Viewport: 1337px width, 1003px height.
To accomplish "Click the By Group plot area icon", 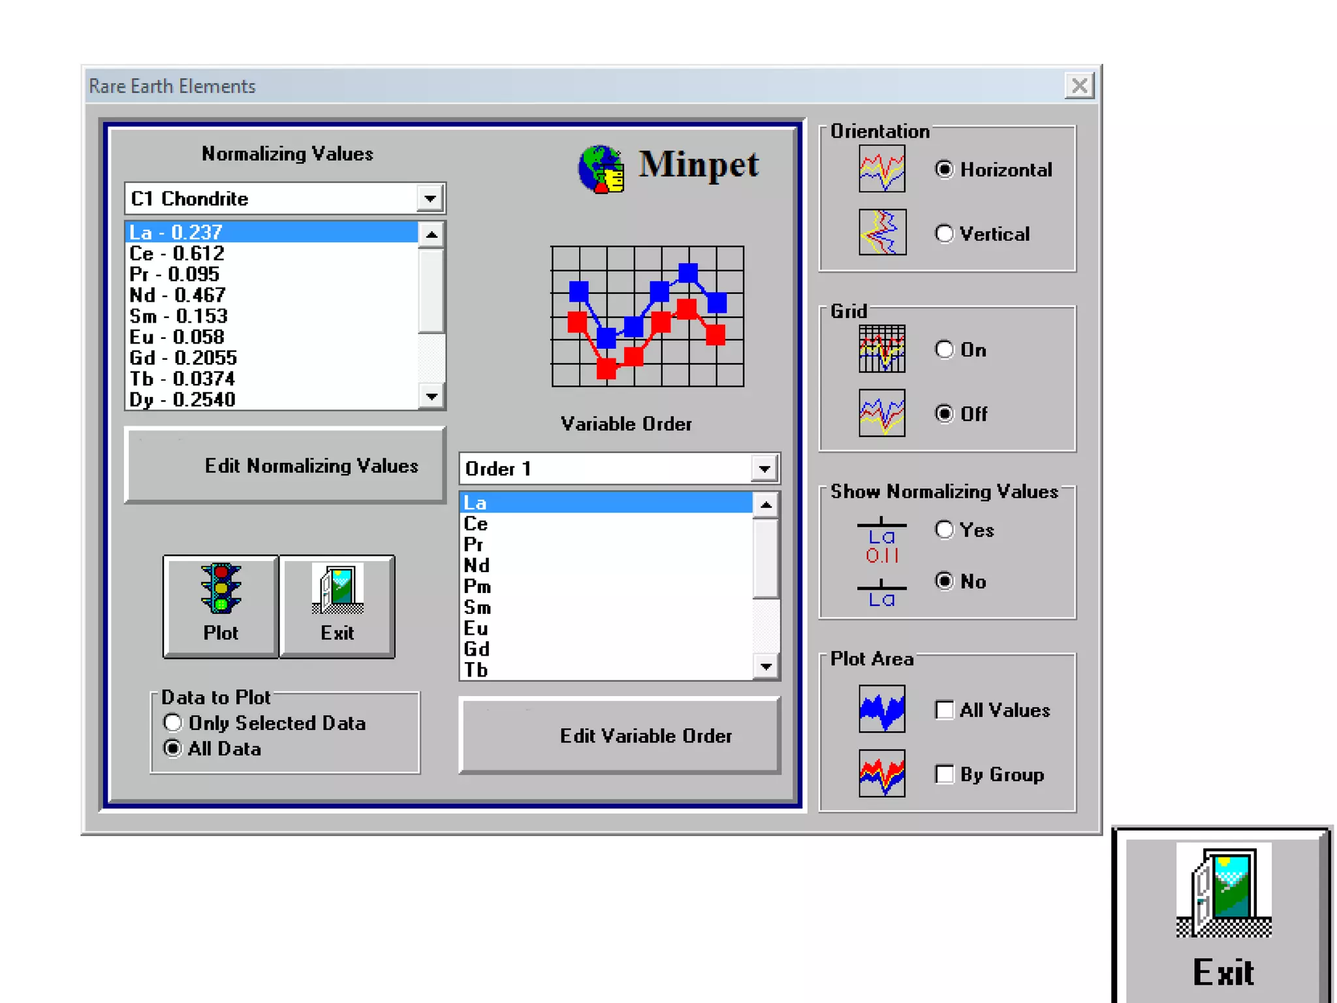I will pos(881,773).
